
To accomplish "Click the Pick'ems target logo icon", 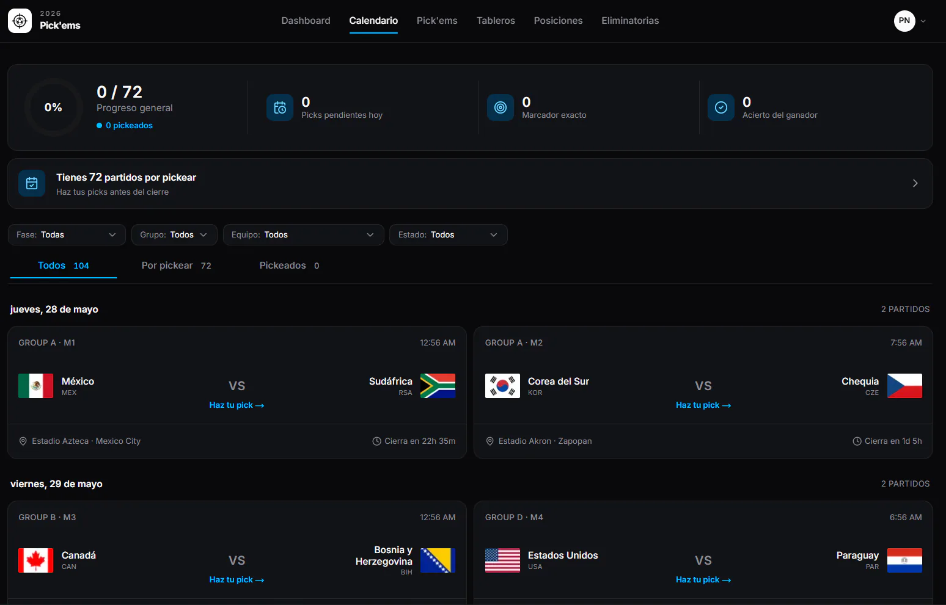I will [20, 21].
